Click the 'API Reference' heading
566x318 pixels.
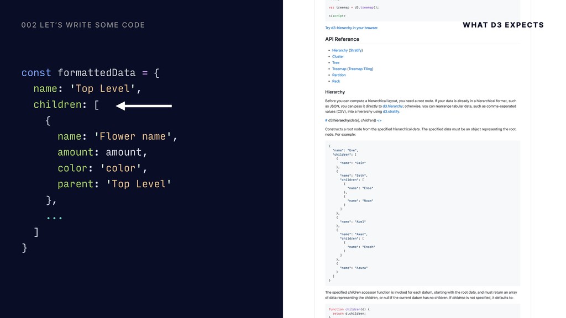(x=342, y=39)
